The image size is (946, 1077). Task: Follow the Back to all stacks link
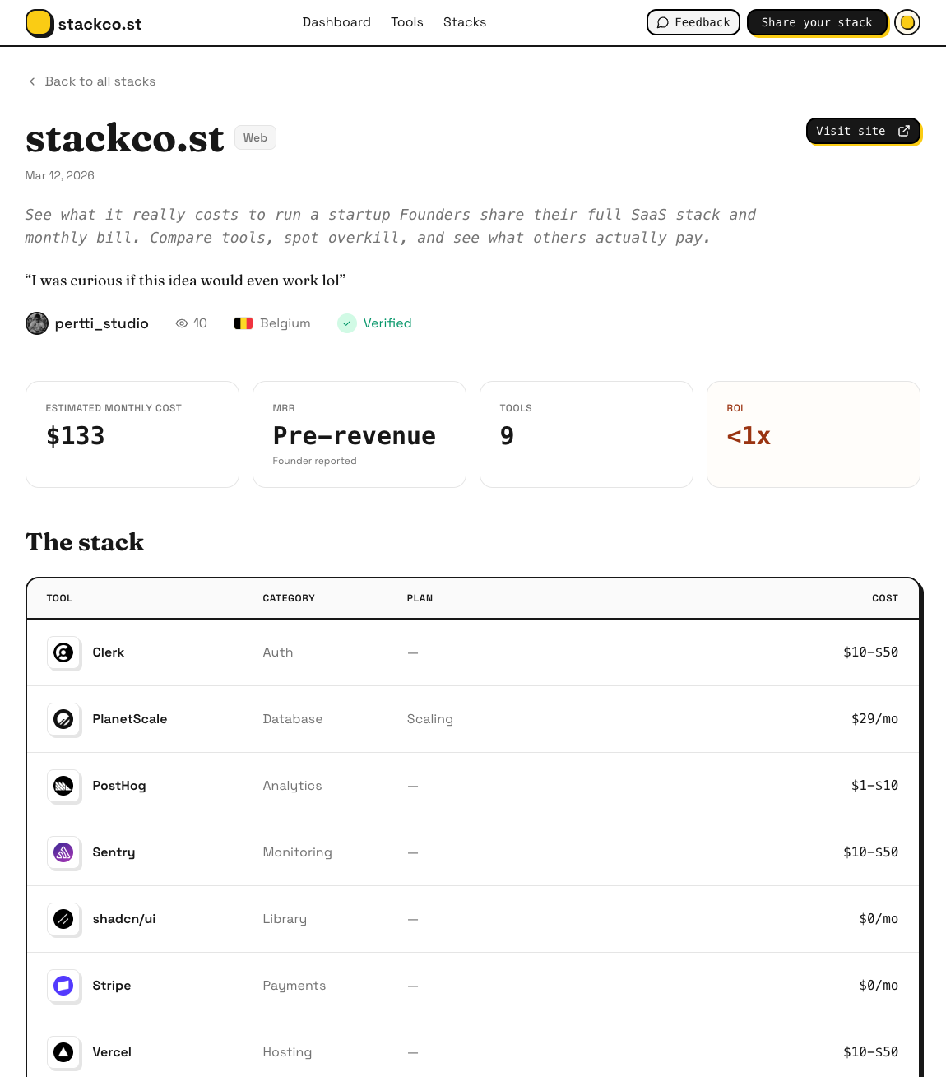pos(90,81)
